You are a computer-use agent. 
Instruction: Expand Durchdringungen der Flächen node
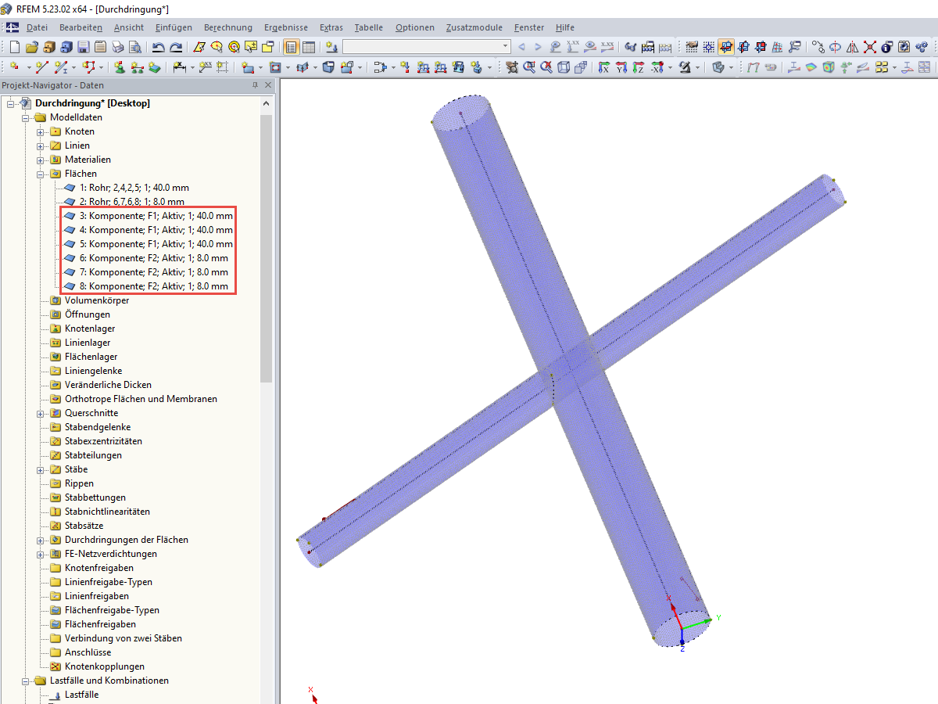(x=41, y=540)
